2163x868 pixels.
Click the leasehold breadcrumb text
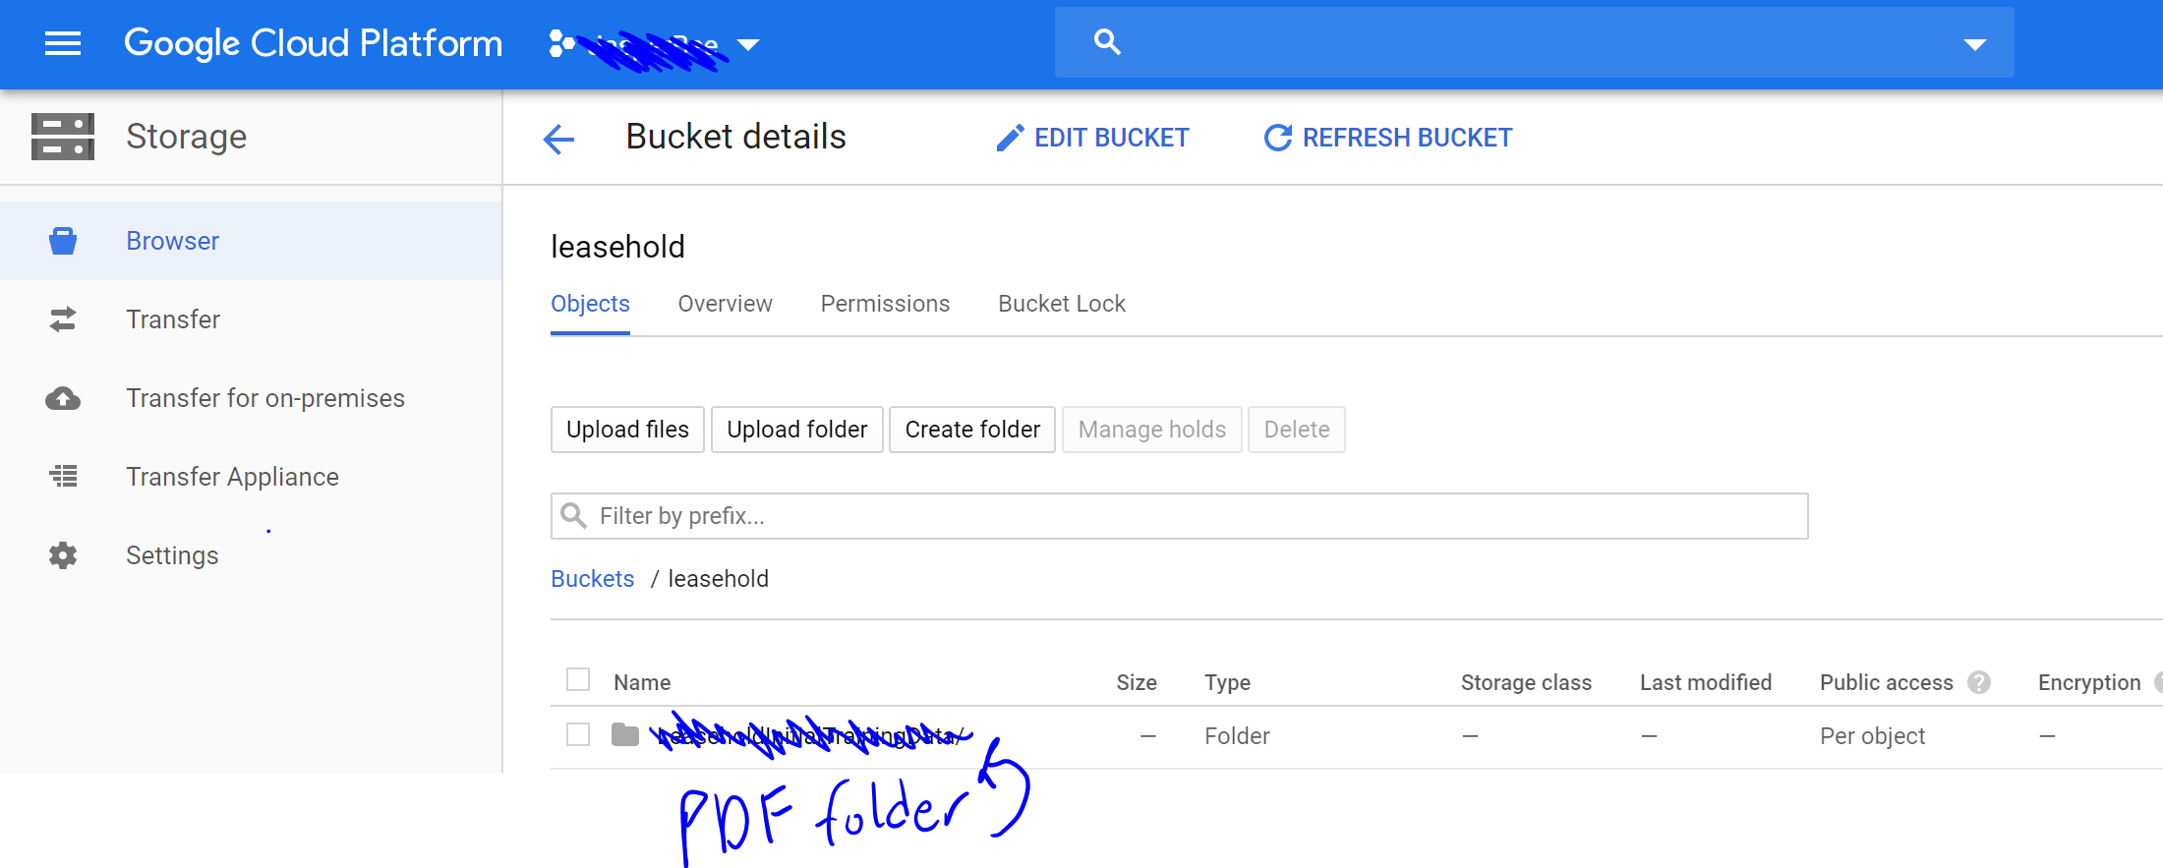(x=719, y=579)
